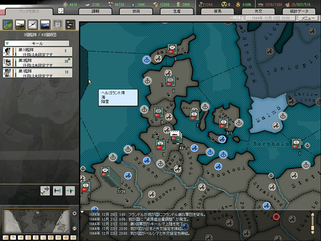The image size is (321, 241).
Task: Click the Helgoland anchor icon west of Aalborg
Action: click(147, 60)
